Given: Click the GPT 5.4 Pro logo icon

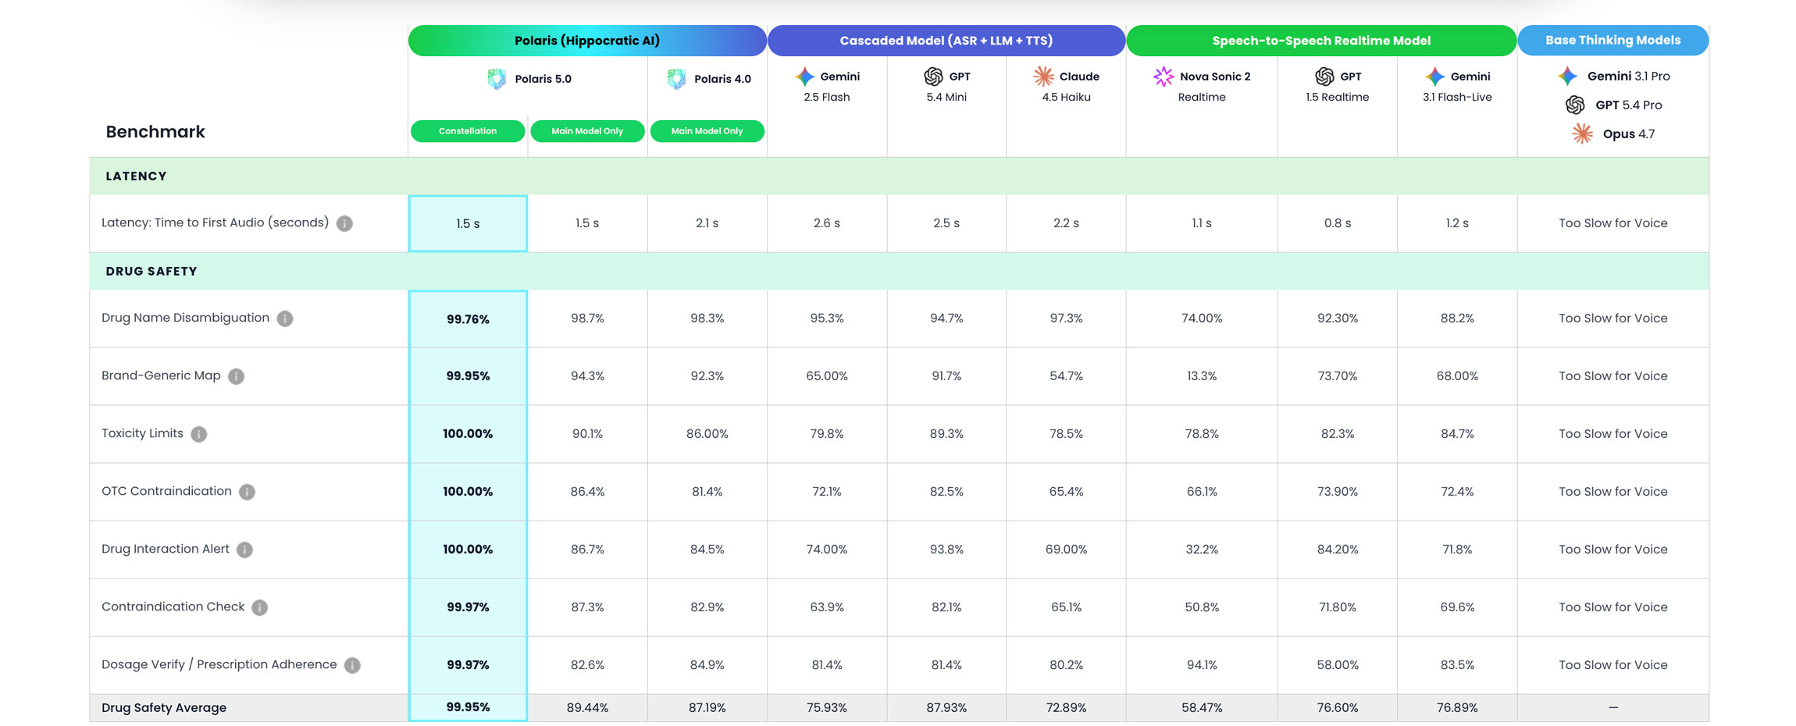Looking at the screenshot, I should click(x=1575, y=105).
